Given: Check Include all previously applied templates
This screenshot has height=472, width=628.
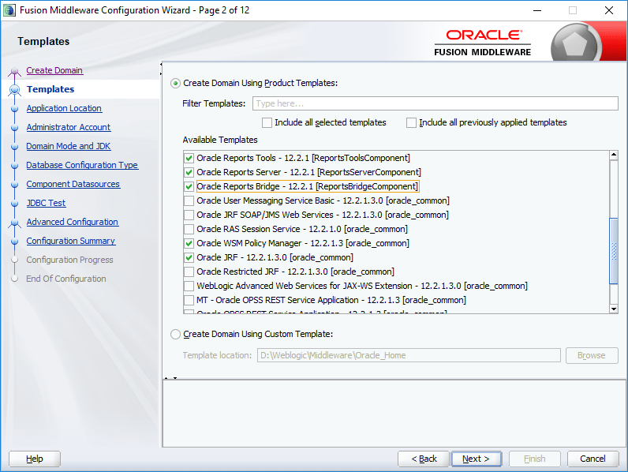Looking at the screenshot, I should tap(411, 122).
